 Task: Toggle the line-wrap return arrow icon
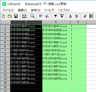(85, 16)
